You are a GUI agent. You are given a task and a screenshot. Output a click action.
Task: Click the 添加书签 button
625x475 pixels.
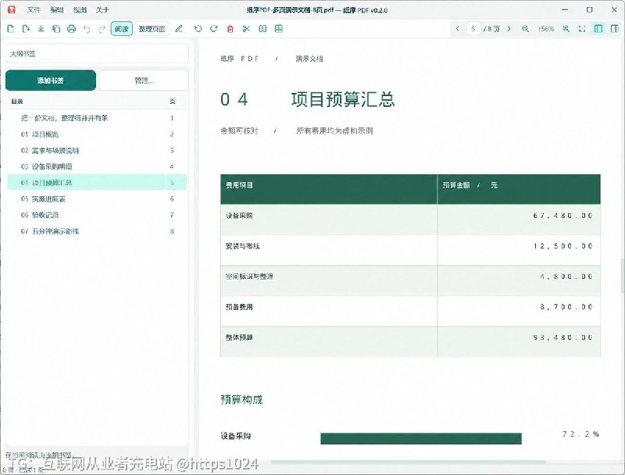51,80
